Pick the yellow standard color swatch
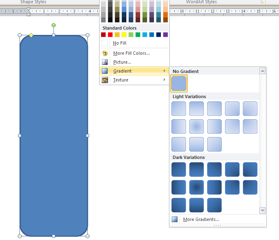The width and height of the screenshot is (279, 240). coord(124,35)
